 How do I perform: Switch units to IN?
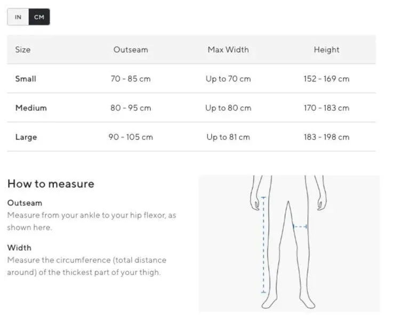point(18,17)
